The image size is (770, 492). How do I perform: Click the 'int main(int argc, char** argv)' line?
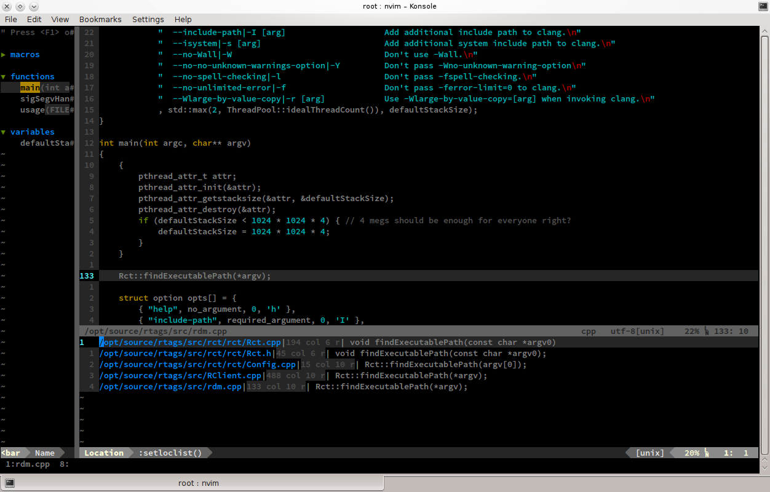click(x=175, y=143)
